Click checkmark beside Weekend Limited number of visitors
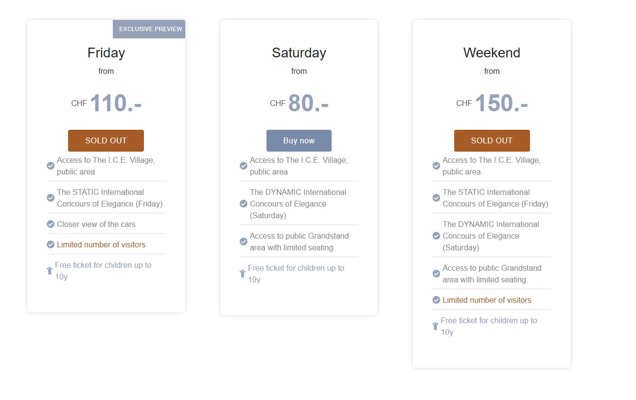Screen dimensions: 636x400 coord(436,300)
